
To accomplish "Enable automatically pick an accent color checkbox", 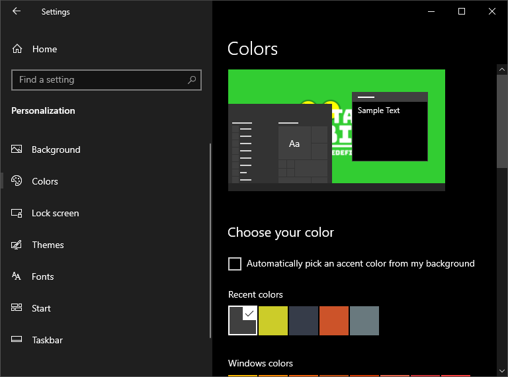I will 235,264.
